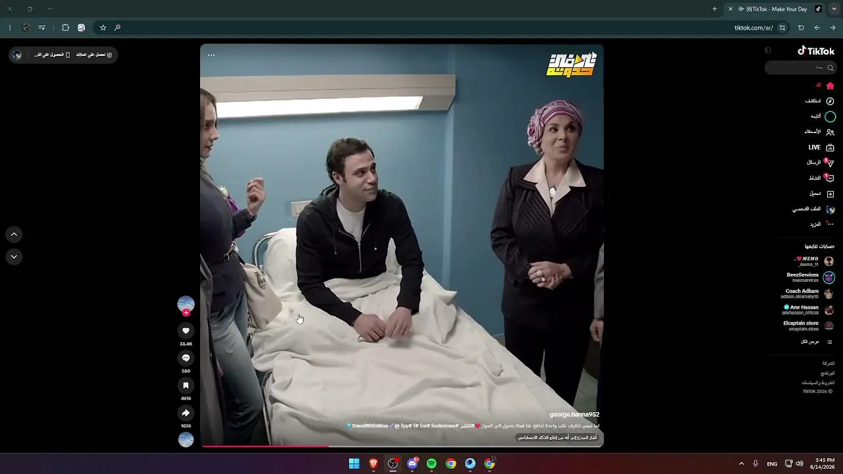Open the Explore compass item
The height and width of the screenshot is (474, 843).
pos(820,101)
